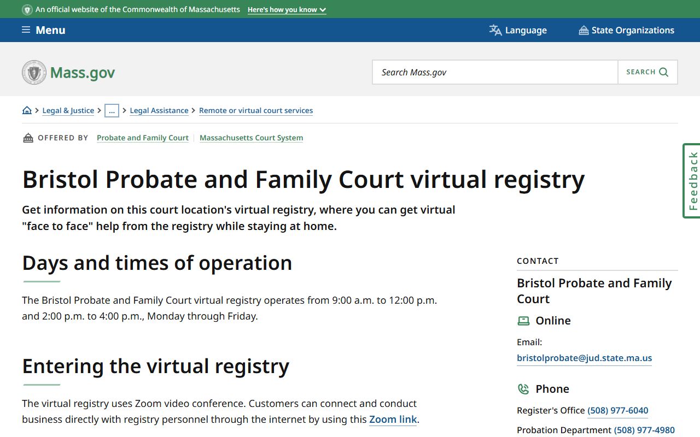Viewport: 700px width, 437px height.
Task: Click the Mass.gov logo text
Action: 83,73
